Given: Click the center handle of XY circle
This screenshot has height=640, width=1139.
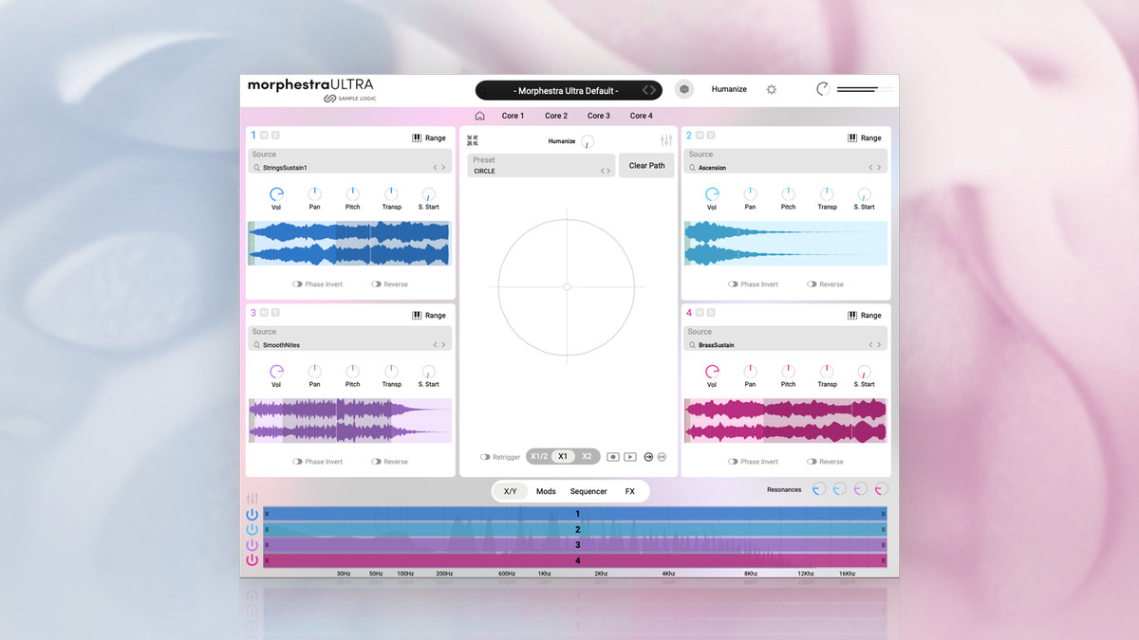Looking at the screenshot, I should pyautogui.click(x=567, y=286).
